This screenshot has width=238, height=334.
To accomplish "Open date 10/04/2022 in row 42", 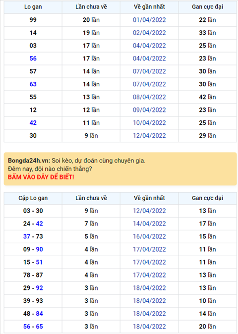I will (149, 123).
